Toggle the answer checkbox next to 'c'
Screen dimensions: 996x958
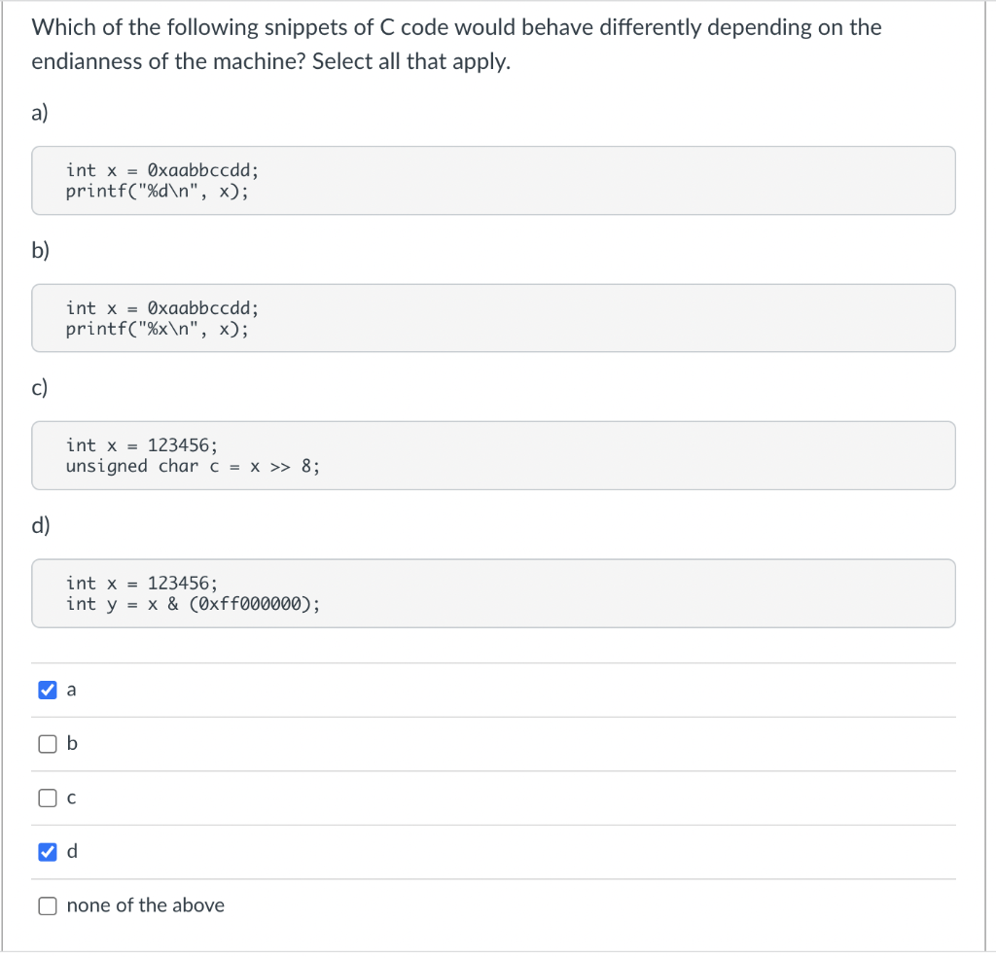pos(47,798)
